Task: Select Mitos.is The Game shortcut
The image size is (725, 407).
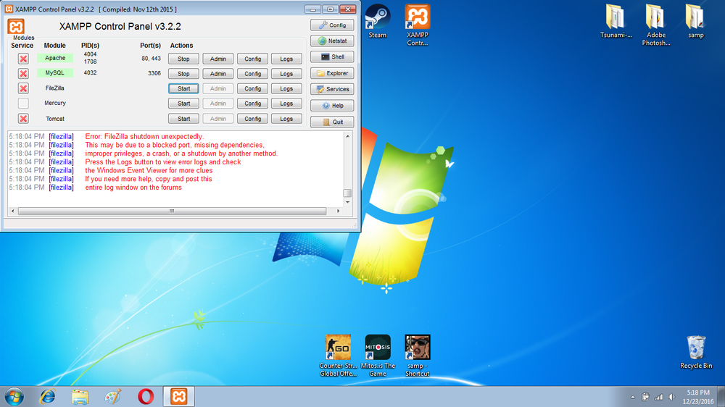Action: coord(378,356)
